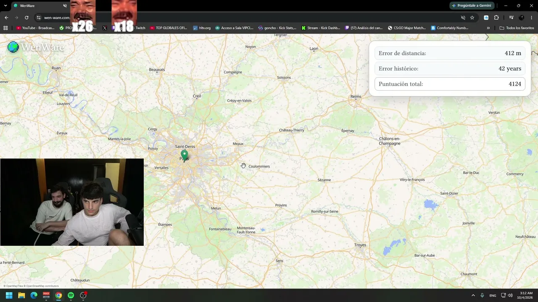Viewport: 538px width, 302px height.
Task: Open the Chrome extensions puzzle menu
Action: [496, 18]
